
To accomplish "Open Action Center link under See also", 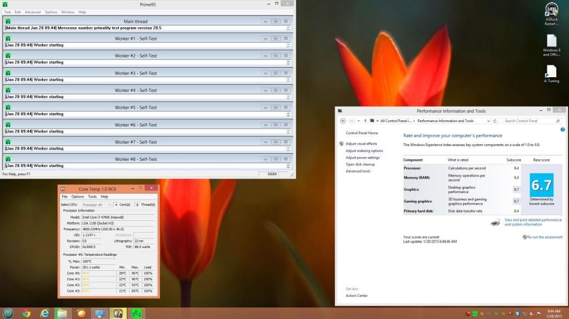I will (356, 296).
